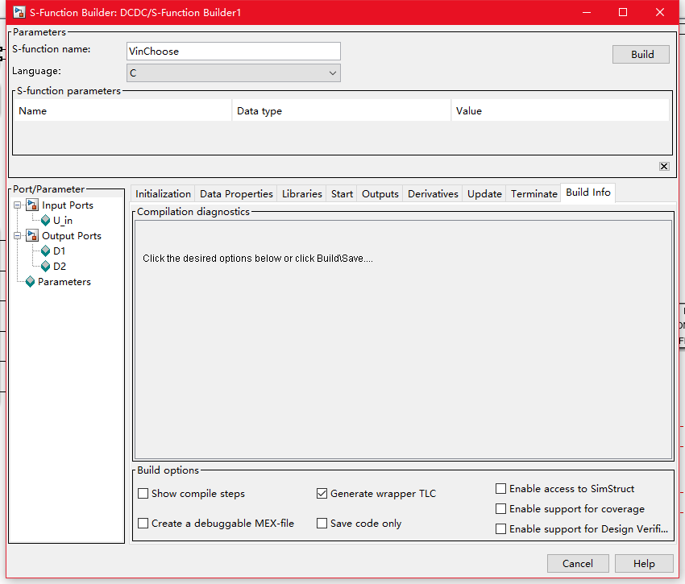
Task: Select the D2 output port entry
Action: pos(60,266)
